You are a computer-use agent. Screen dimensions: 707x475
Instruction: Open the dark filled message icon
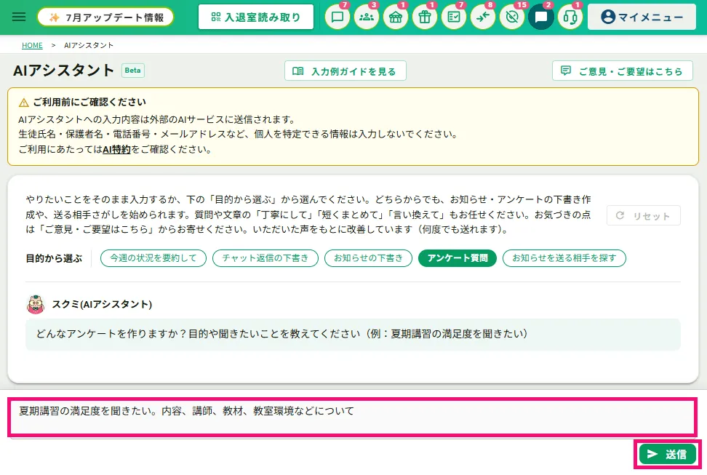(541, 17)
